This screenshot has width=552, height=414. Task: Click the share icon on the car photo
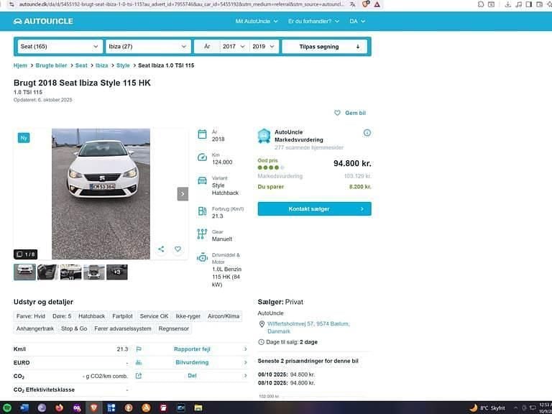click(x=161, y=249)
